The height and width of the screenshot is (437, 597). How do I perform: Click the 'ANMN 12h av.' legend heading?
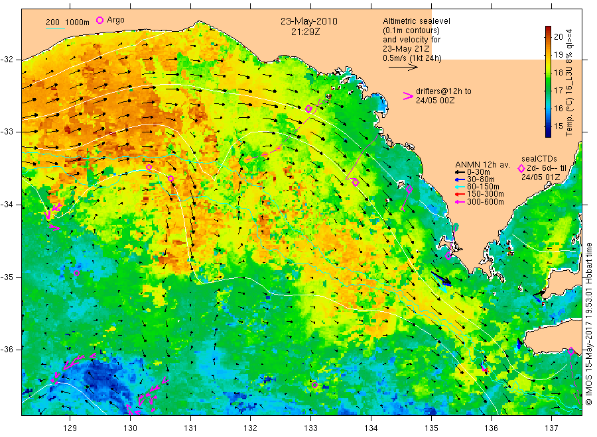(x=483, y=165)
